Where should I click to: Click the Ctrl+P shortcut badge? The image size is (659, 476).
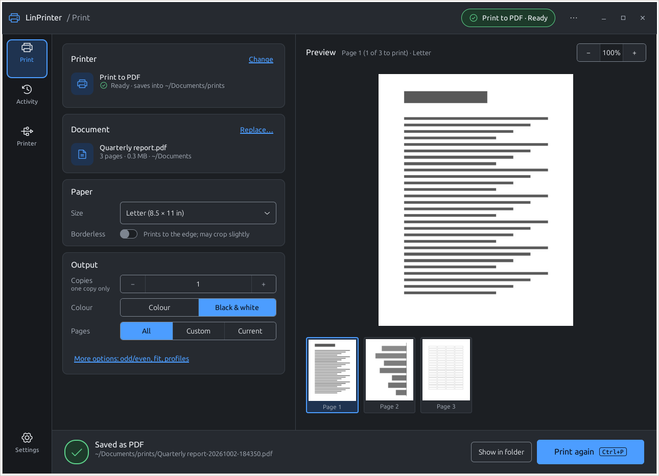pyautogui.click(x=613, y=452)
